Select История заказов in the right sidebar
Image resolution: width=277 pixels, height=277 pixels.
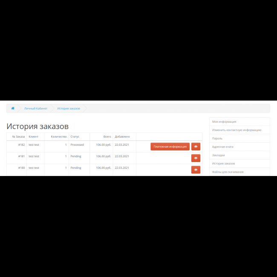[x=223, y=164]
